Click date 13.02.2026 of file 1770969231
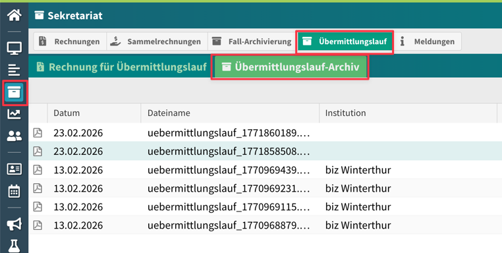The width and height of the screenshot is (502, 253). pyautogui.click(x=78, y=188)
